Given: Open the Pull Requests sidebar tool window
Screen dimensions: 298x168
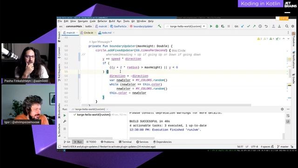Looking at the screenshot, I should pyautogui.click(x=59, y=72).
